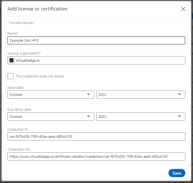Screen dimensions: 193x183
Task: Click the '* Indicates required' note
Action: point(20,23)
